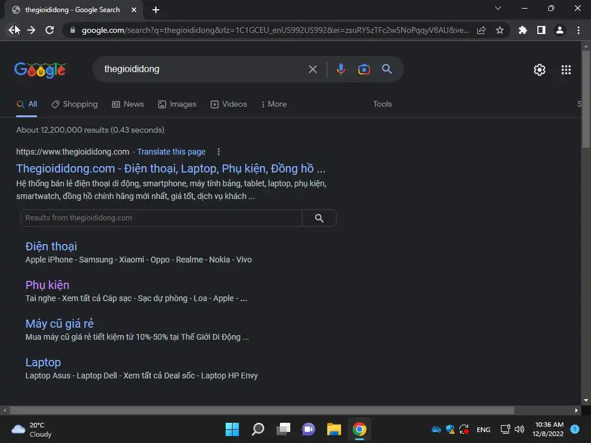The height and width of the screenshot is (443, 591).
Task: Open the Điện thoại sitelink
Action: (51, 246)
